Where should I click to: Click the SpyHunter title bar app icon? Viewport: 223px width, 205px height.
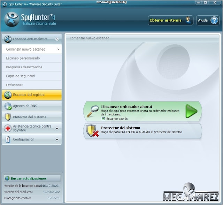pos(5,4)
